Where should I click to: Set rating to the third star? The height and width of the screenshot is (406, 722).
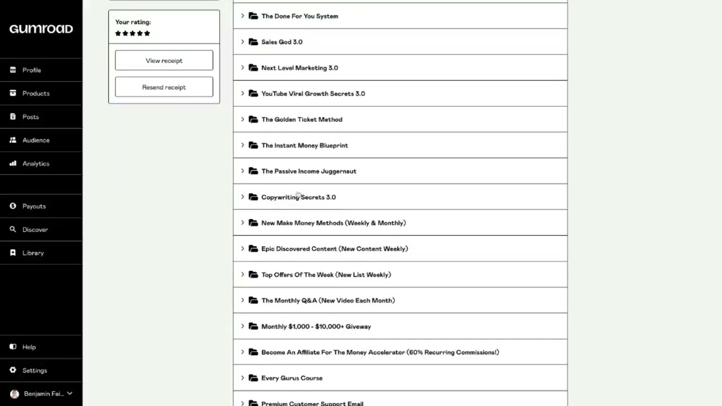(133, 33)
